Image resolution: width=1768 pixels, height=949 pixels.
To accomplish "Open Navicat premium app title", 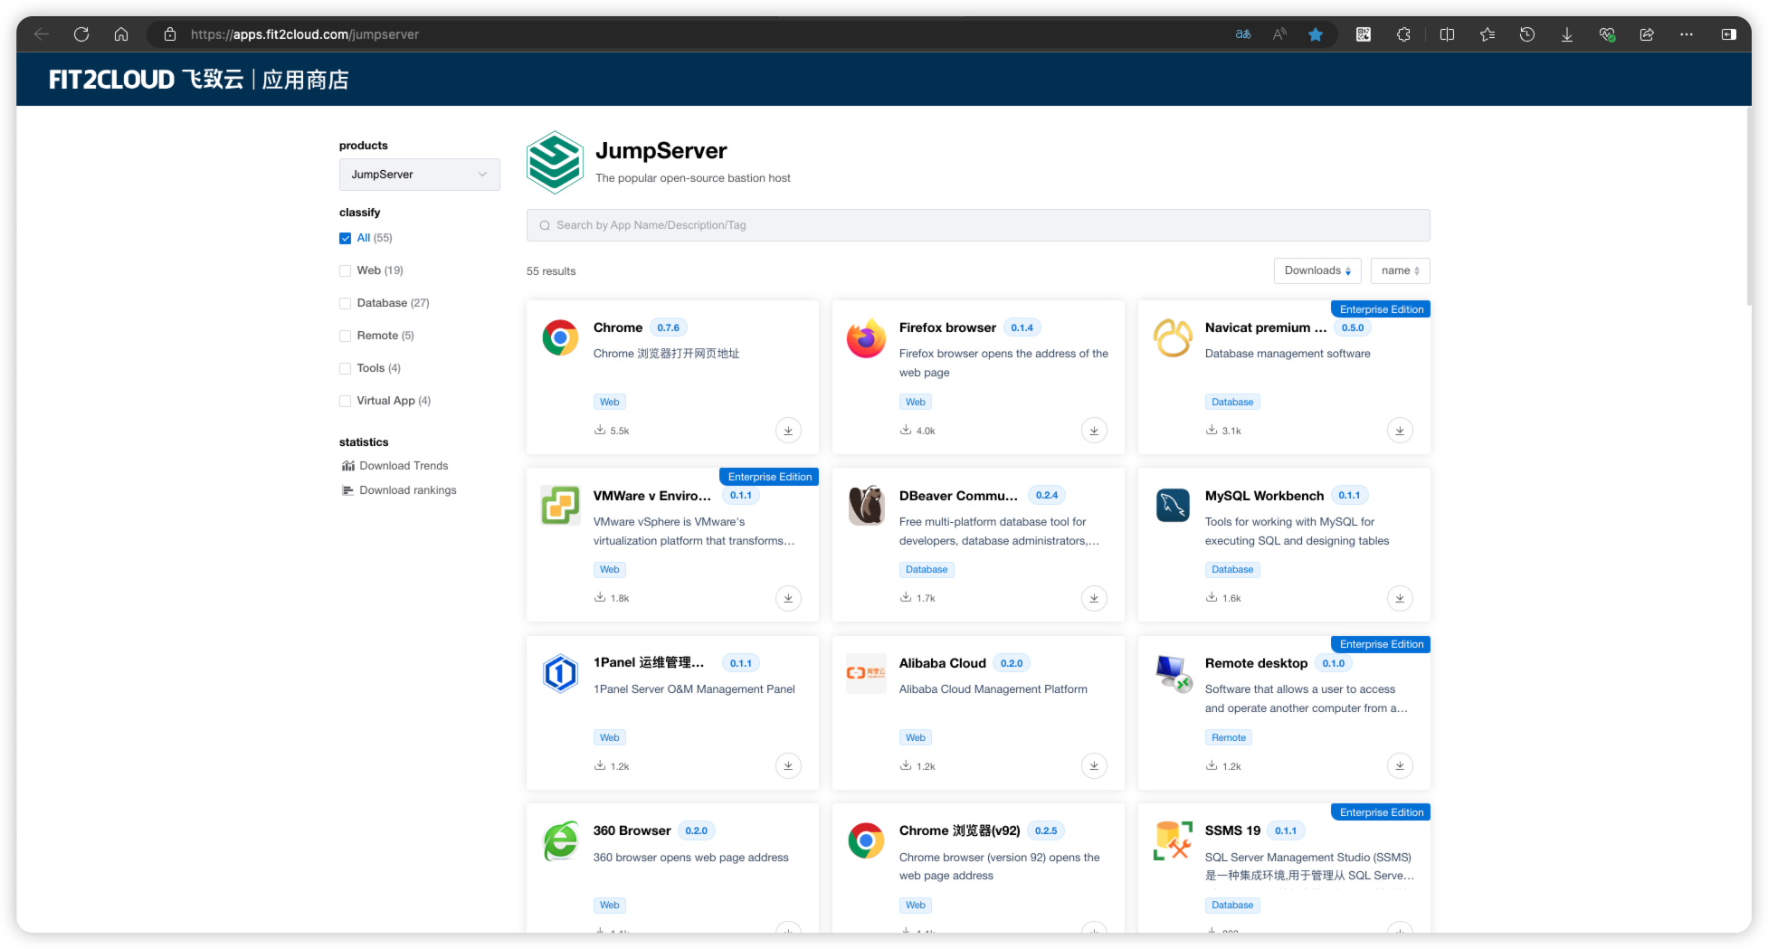I will [x=1266, y=327].
